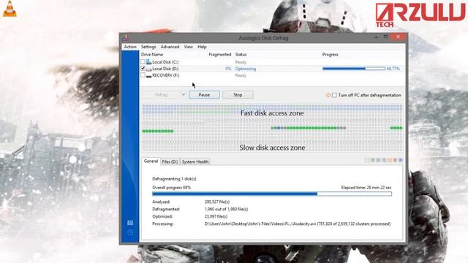
Task: Click the Elapsed time 28 min 22 sec text
Action: pyautogui.click(x=366, y=188)
